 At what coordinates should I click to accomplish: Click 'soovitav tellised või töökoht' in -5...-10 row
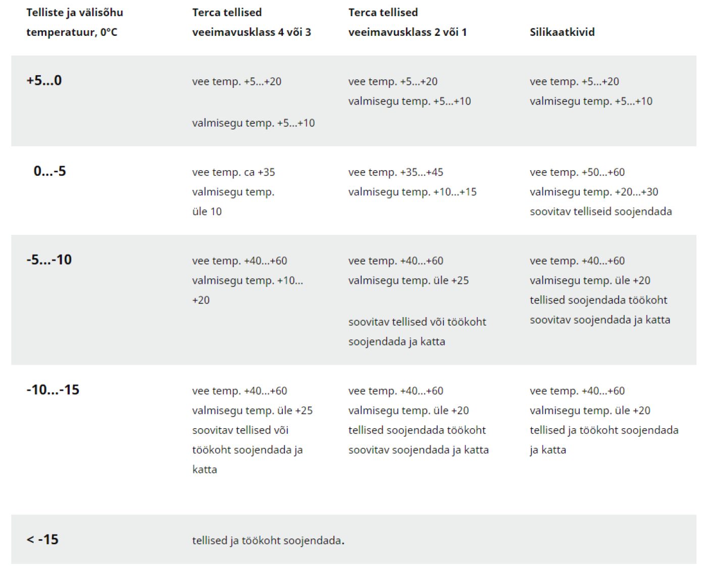click(417, 322)
